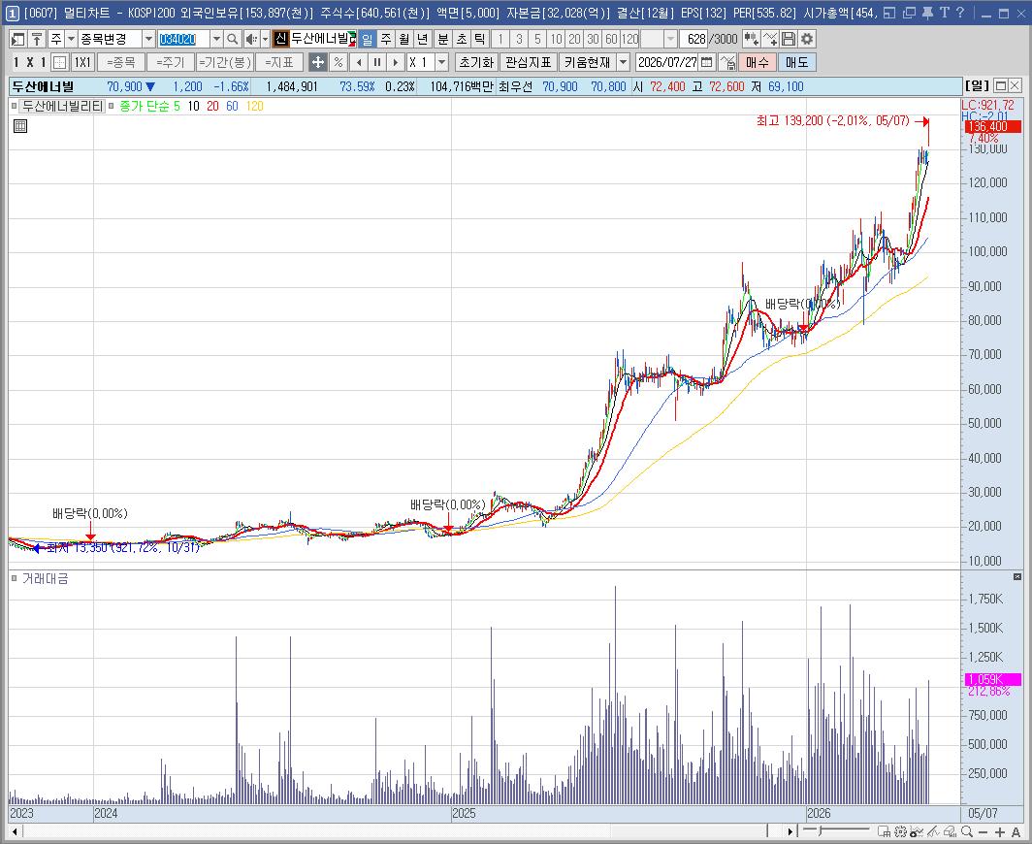The image size is (1032, 844).
Task: Open the 종목변경 dropdown arrow
Action: pos(148,40)
